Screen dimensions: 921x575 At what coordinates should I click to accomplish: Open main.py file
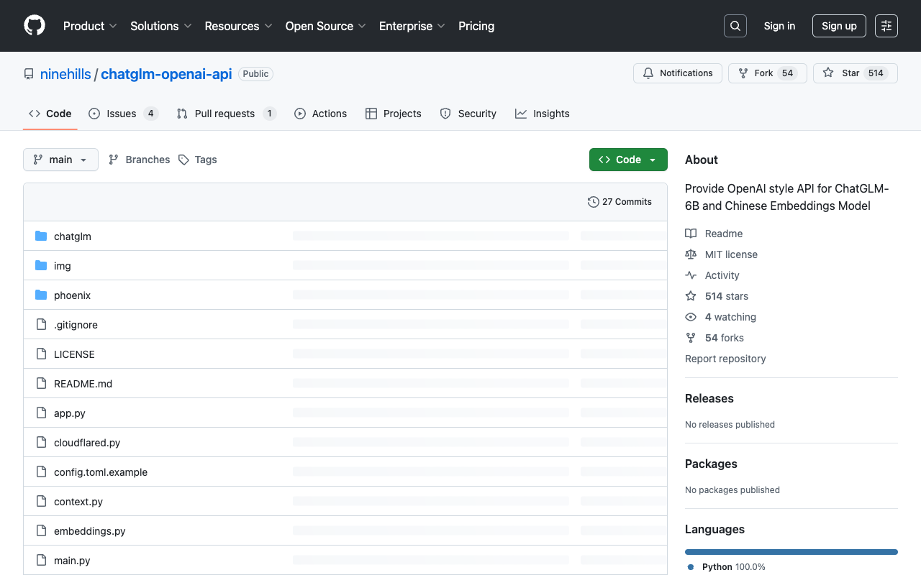72,561
